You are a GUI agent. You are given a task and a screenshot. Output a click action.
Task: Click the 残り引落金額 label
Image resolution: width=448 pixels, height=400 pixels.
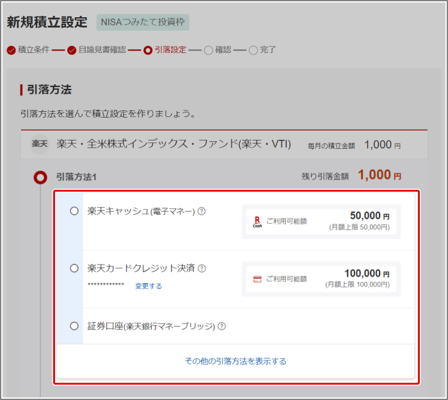(325, 176)
